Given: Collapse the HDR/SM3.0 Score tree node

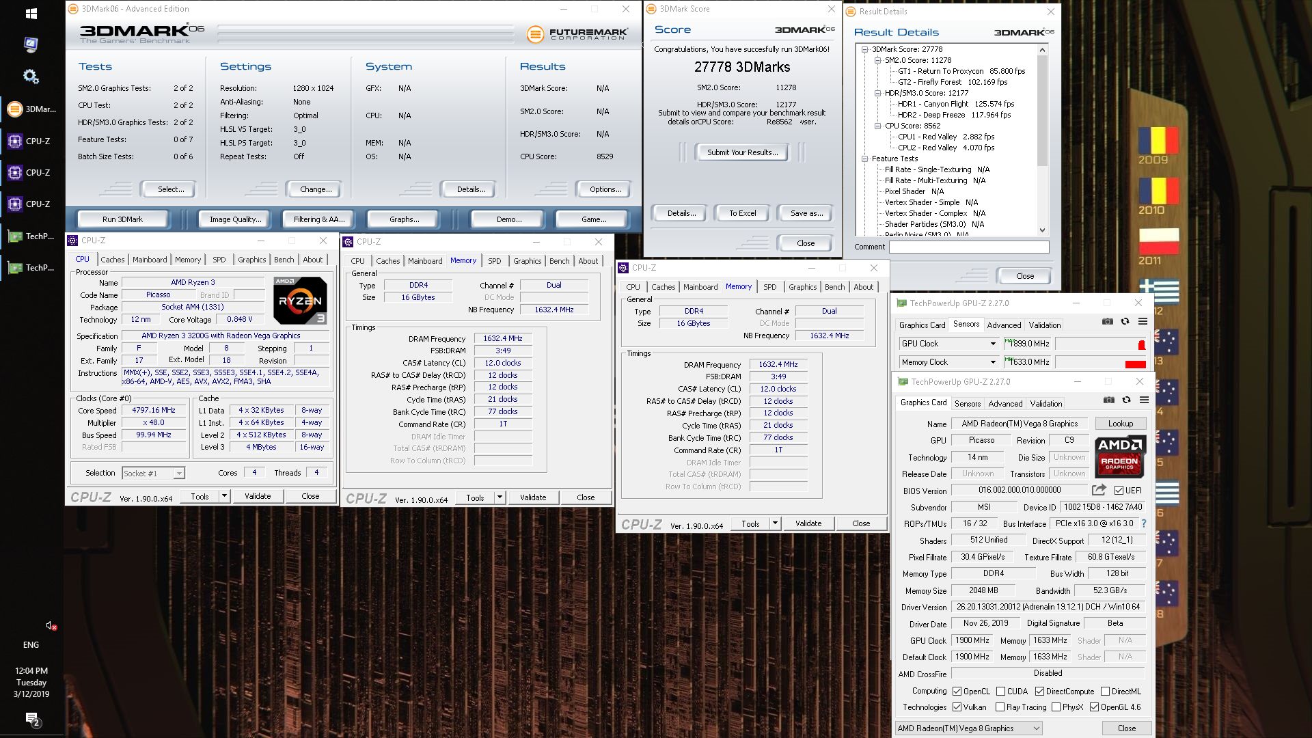Looking at the screenshot, I should [878, 93].
